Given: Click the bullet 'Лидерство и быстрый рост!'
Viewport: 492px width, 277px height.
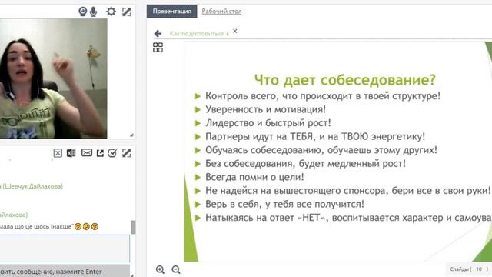Looking at the screenshot, I should (x=268, y=123).
